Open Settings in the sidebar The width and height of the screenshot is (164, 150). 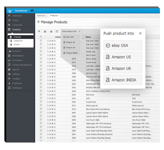(16, 74)
